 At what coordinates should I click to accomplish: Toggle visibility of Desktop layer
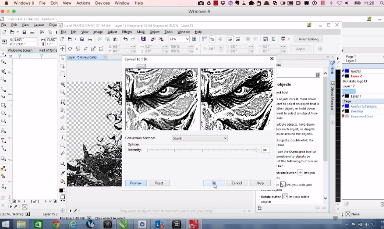coord(343,111)
